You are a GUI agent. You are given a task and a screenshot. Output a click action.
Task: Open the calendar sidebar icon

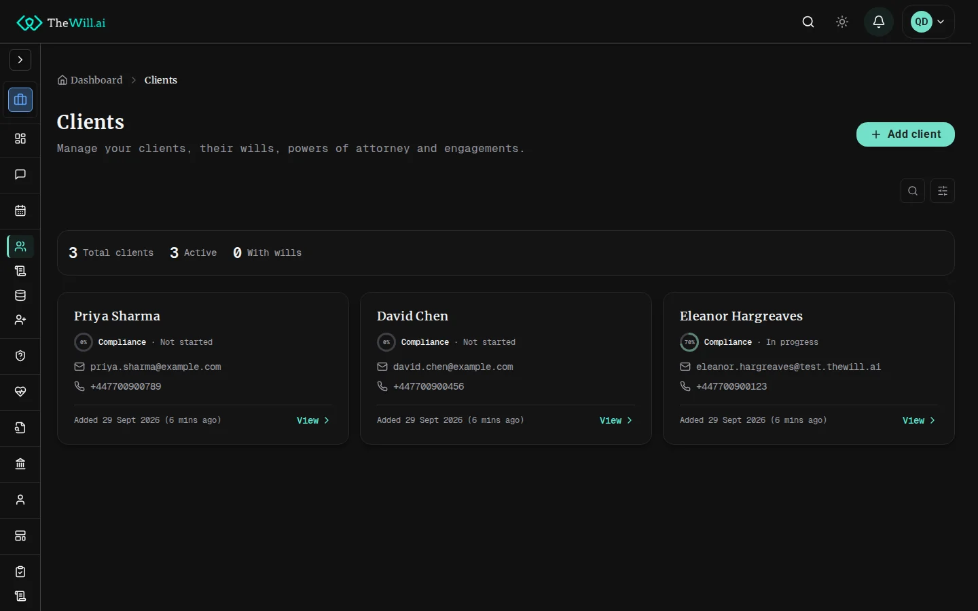(20, 210)
